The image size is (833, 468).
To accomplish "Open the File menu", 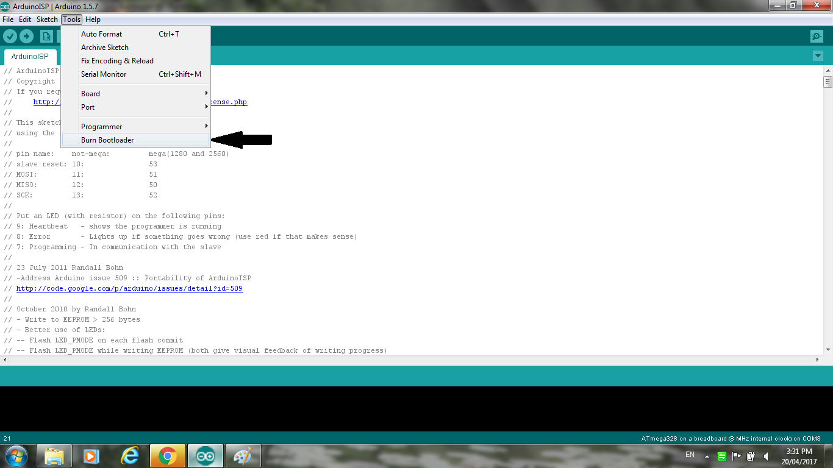I will coord(8,19).
